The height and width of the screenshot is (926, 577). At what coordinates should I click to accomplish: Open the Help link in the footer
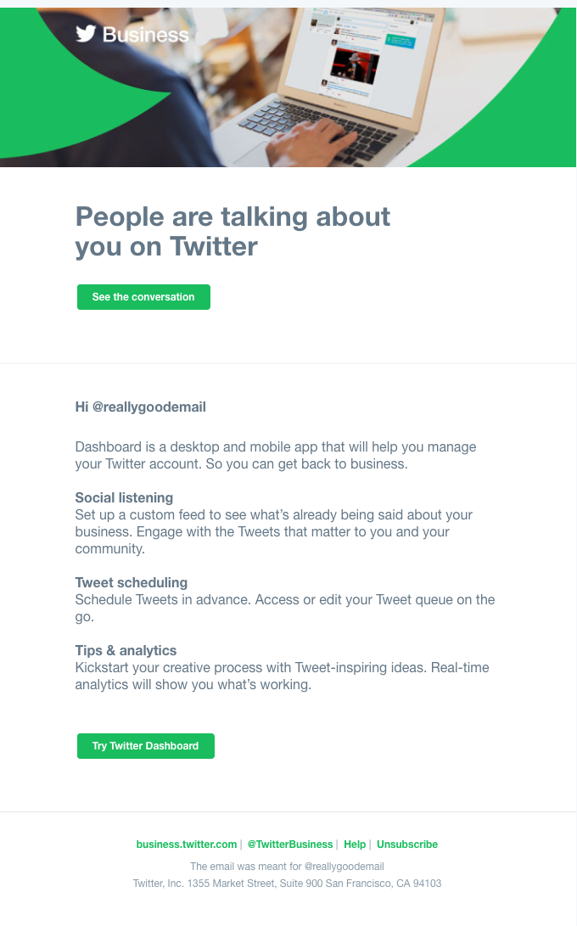tap(355, 844)
